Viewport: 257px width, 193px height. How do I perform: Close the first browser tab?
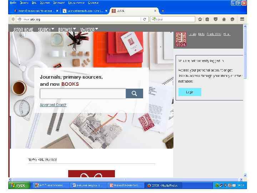(x=57, y=11)
